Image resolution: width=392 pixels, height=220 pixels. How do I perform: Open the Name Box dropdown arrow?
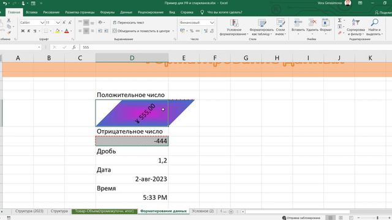tap(39, 47)
